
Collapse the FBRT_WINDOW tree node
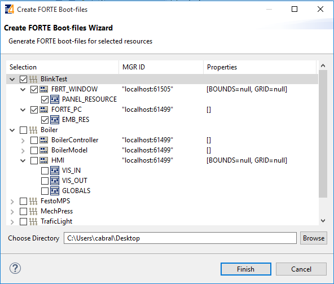23,90
